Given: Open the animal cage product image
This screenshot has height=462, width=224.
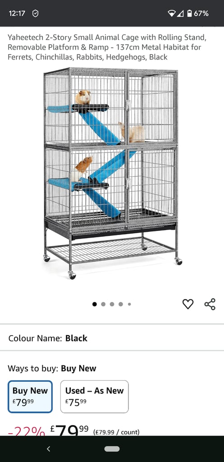Looking at the screenshot, I should coord(112,173).
